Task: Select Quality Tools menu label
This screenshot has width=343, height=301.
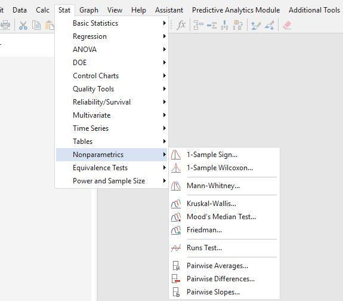Action: (x=94, y=89)
